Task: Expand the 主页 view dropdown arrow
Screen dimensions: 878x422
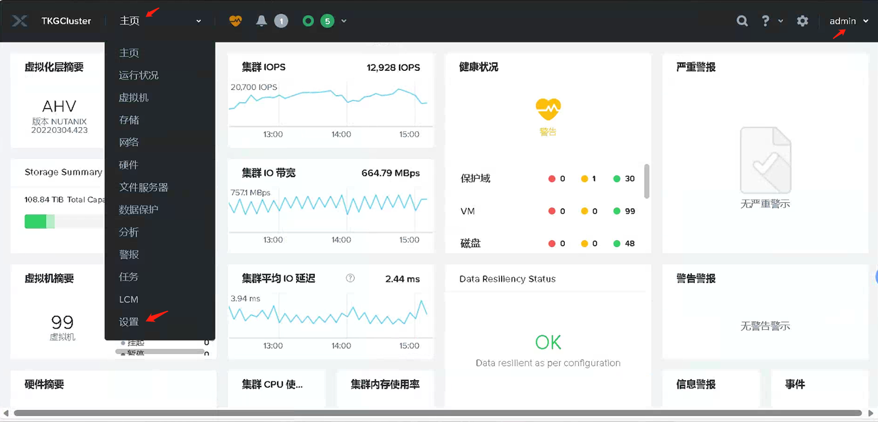Action: pos(199,21)
